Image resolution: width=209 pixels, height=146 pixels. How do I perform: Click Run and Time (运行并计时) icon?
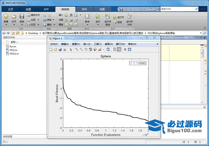point(129,16)
